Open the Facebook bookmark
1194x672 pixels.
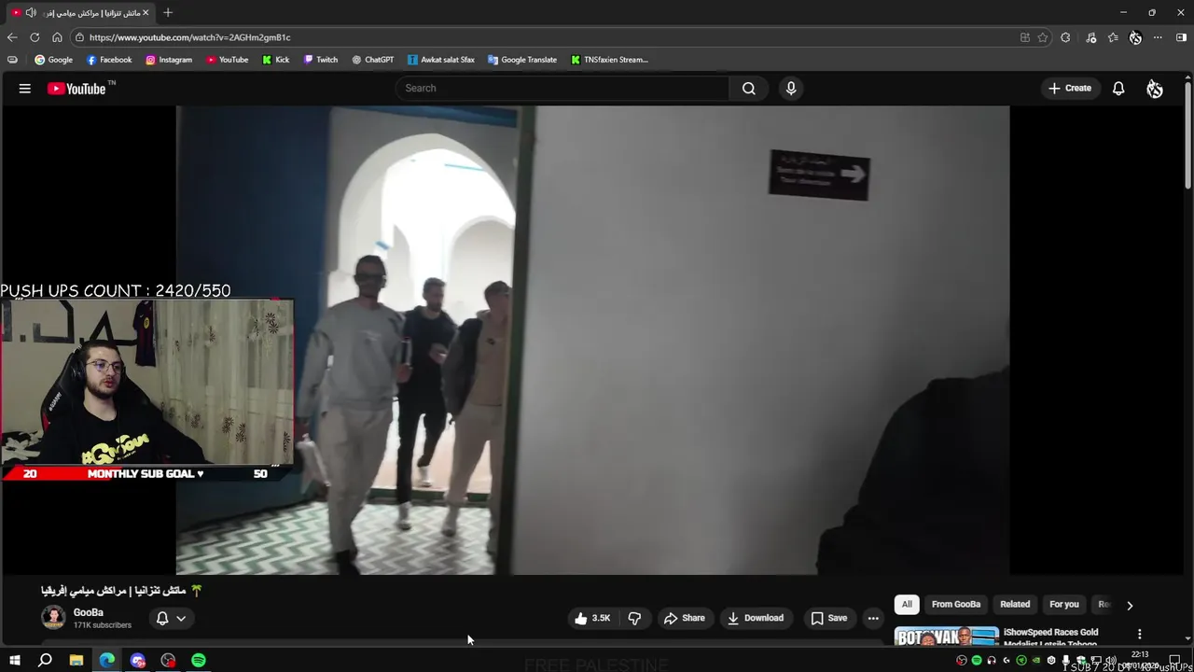click(x=109, y=60)
